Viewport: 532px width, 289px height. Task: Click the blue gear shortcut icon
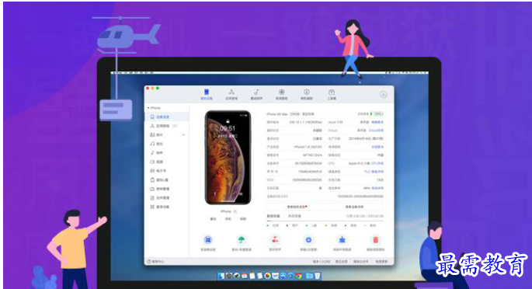(308, 240)
